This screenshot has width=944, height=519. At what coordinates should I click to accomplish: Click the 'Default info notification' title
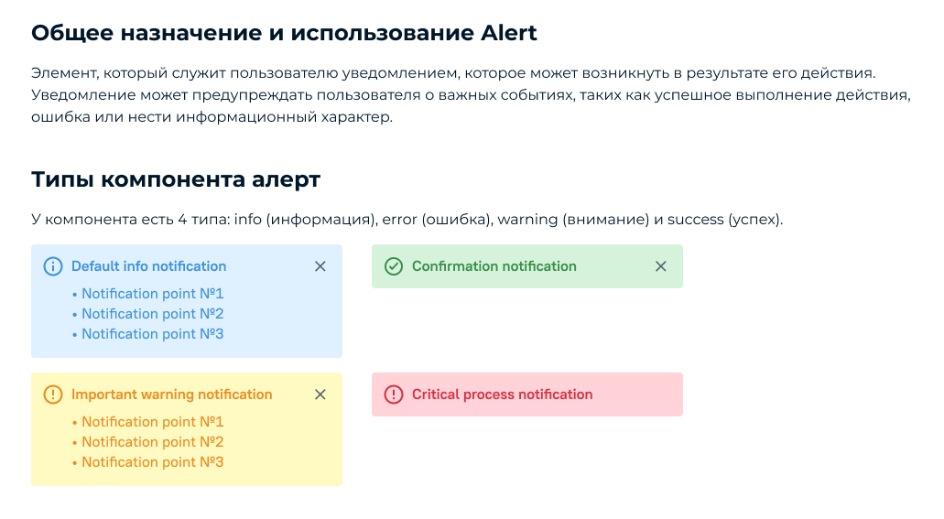click(148, 266)
